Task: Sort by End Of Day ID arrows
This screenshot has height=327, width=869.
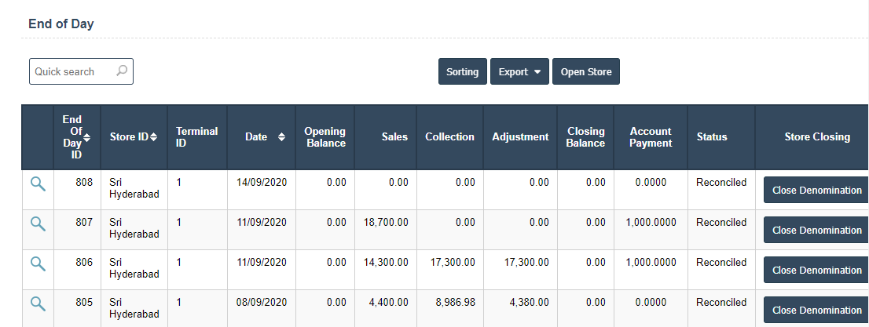Action: point(86,137)
